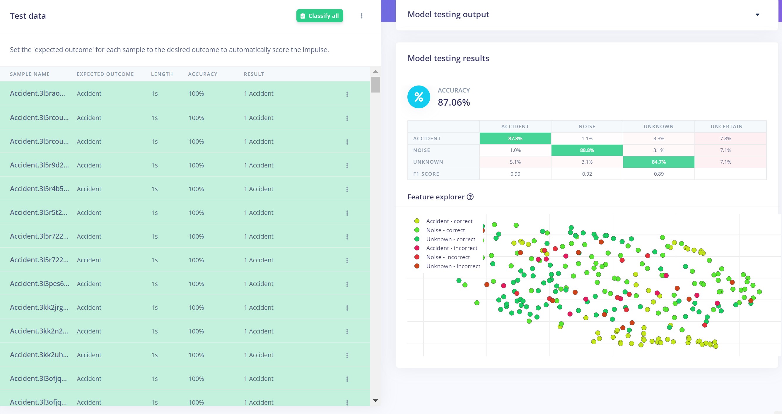782x414 pixels.
Task: Click the accuracy percent circle icon
Action: point(419,97)
